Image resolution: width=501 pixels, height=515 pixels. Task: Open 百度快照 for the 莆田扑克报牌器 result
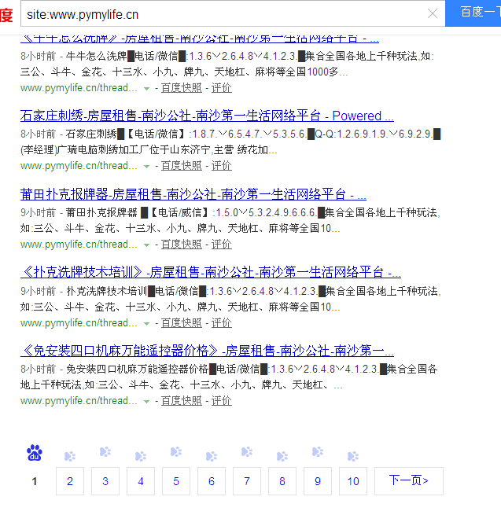tap(182, 244)
